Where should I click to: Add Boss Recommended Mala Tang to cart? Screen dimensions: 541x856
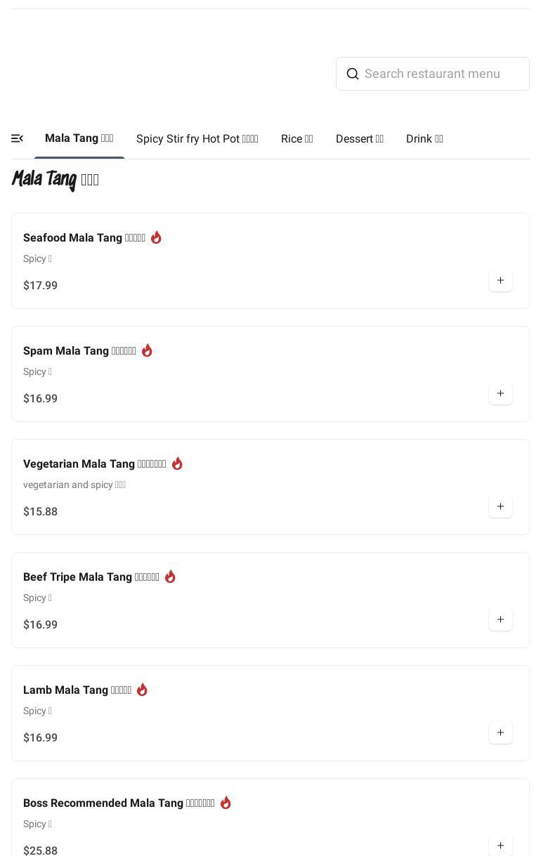coord(500,845)
